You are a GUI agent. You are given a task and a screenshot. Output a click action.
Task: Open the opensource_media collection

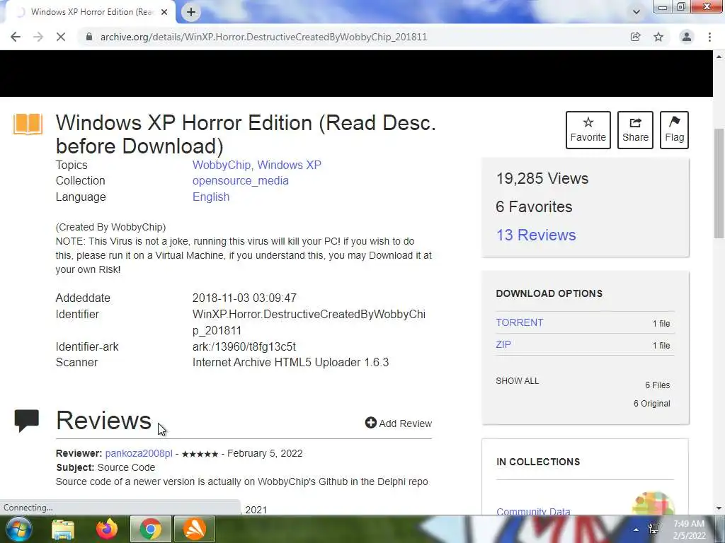click(241, 180)
